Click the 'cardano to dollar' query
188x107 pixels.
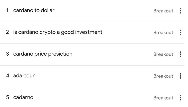click(34, 11)
